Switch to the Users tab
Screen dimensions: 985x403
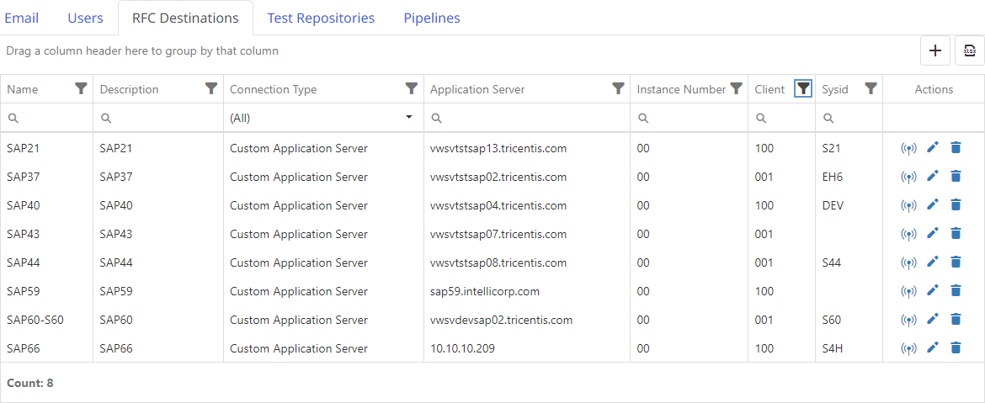[x=85, y=19]
